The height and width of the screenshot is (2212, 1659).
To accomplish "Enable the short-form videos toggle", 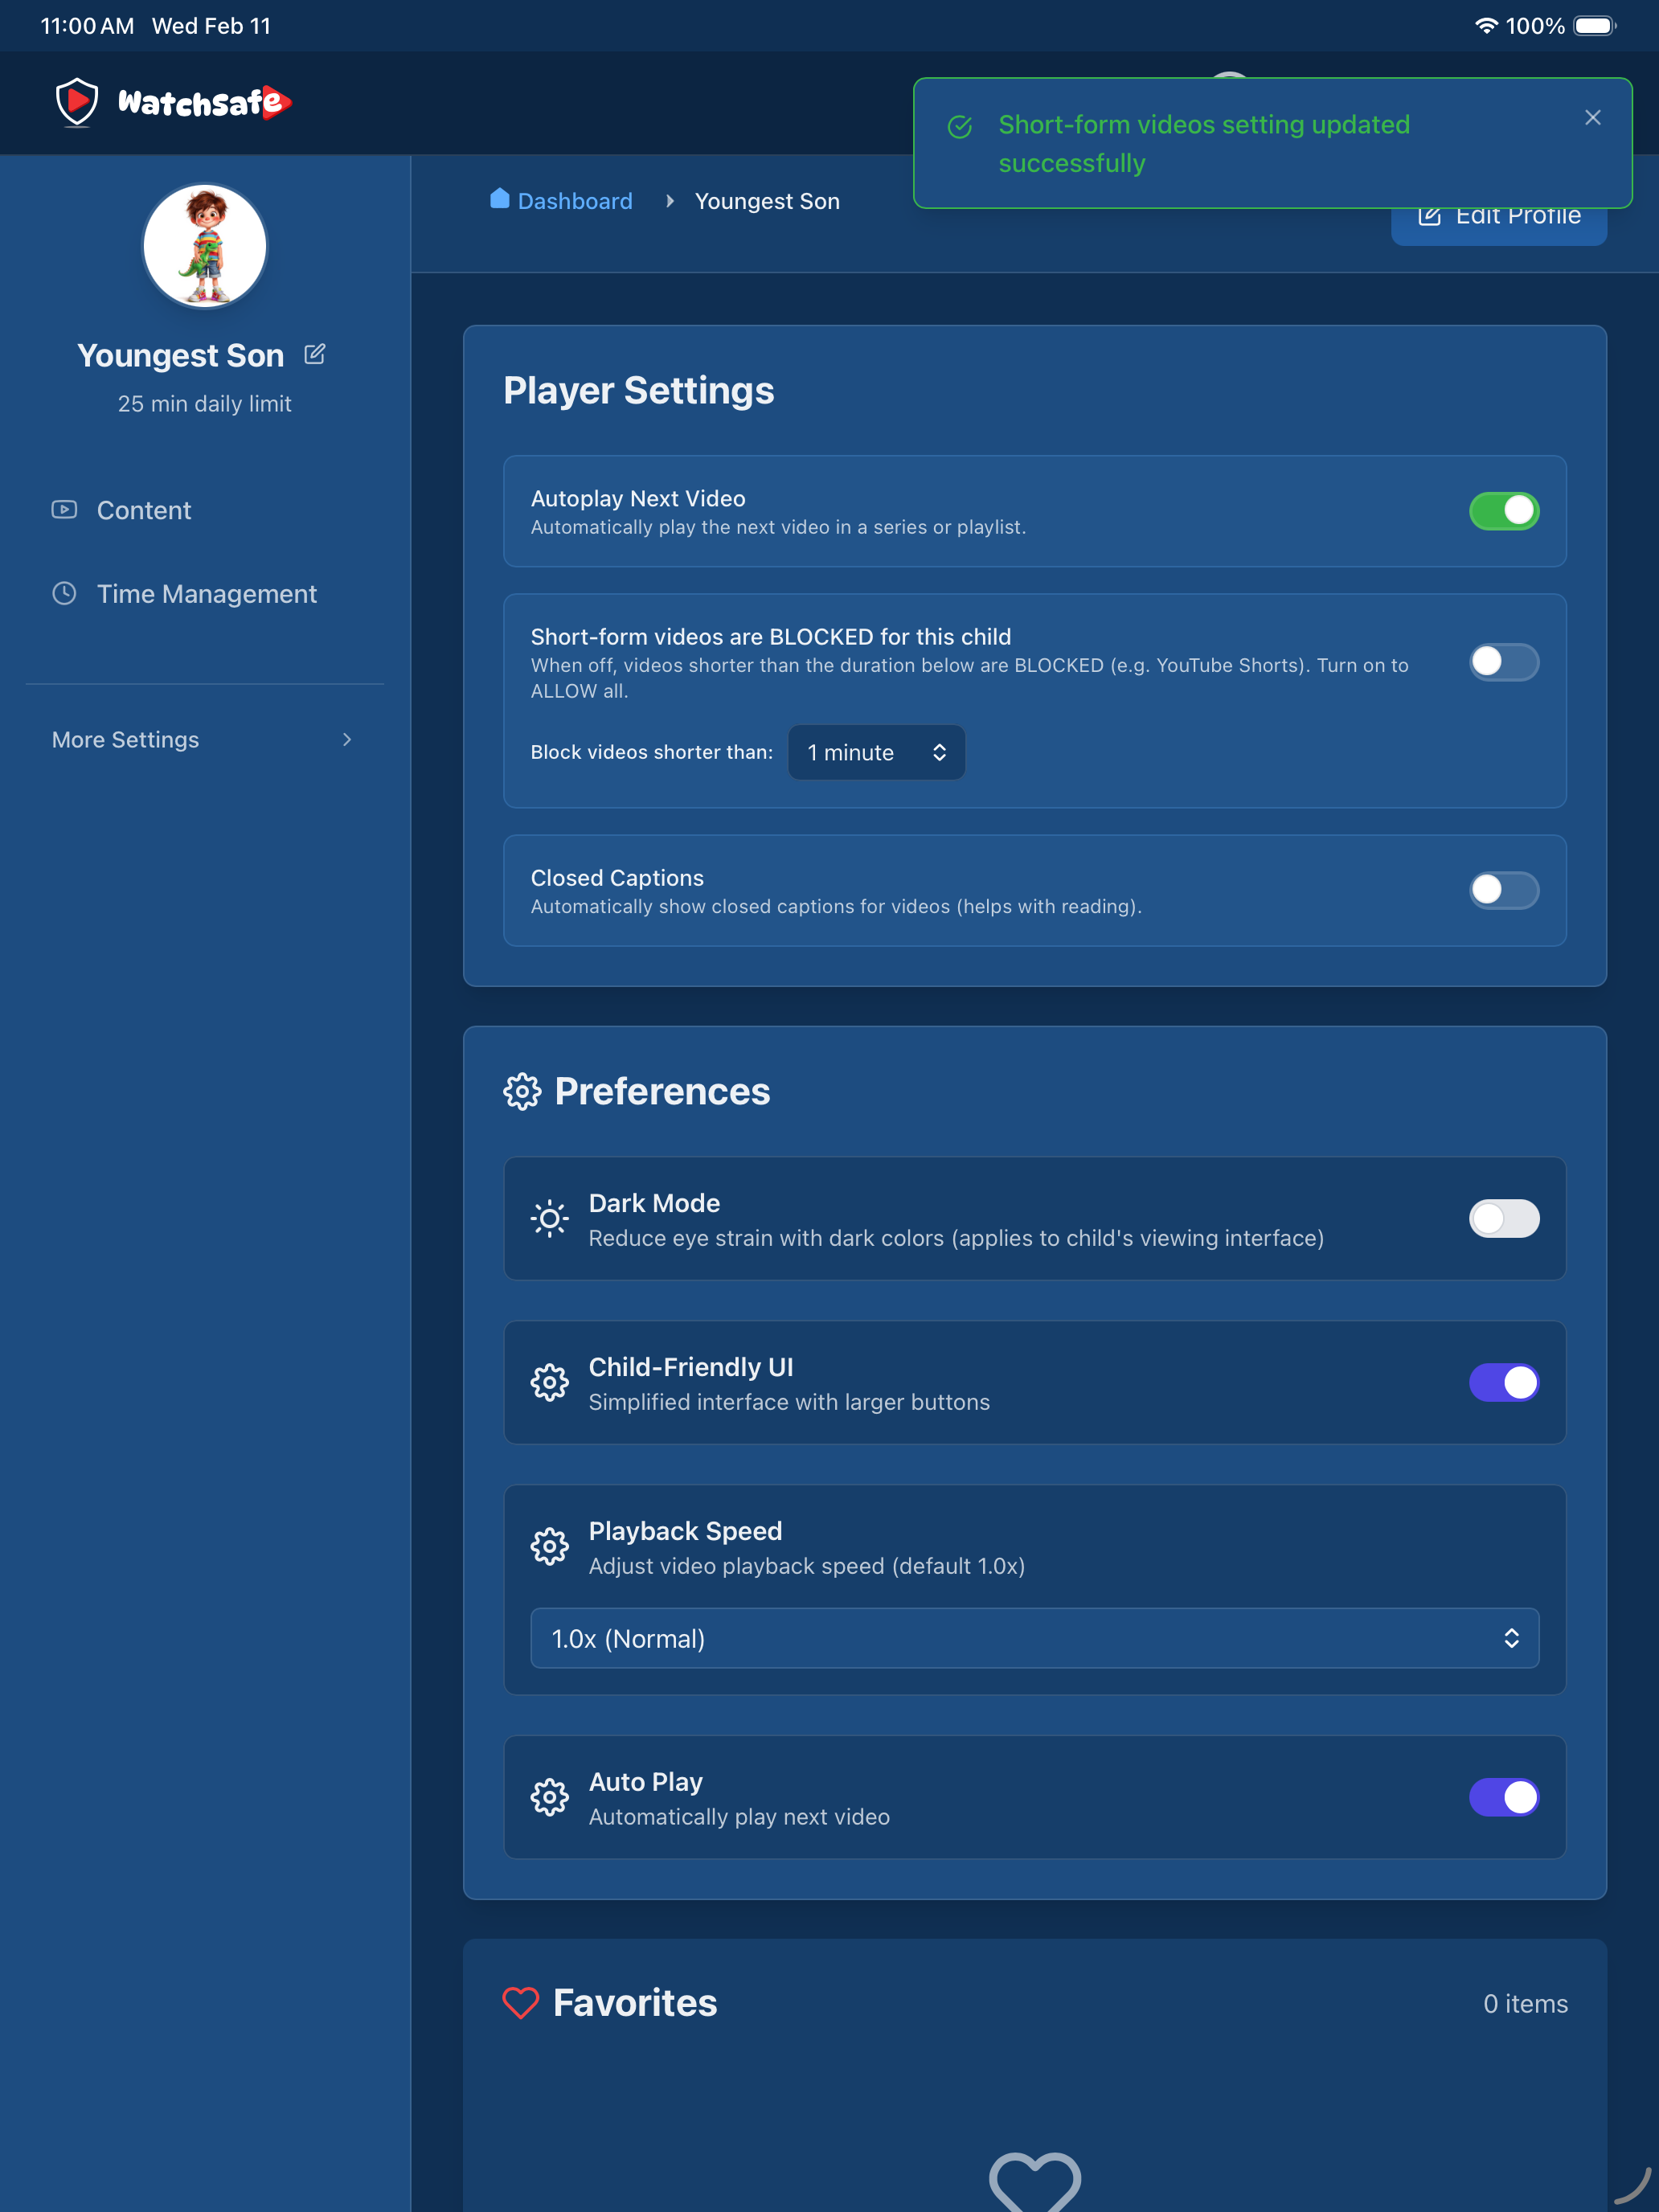I will [1504, 662].
